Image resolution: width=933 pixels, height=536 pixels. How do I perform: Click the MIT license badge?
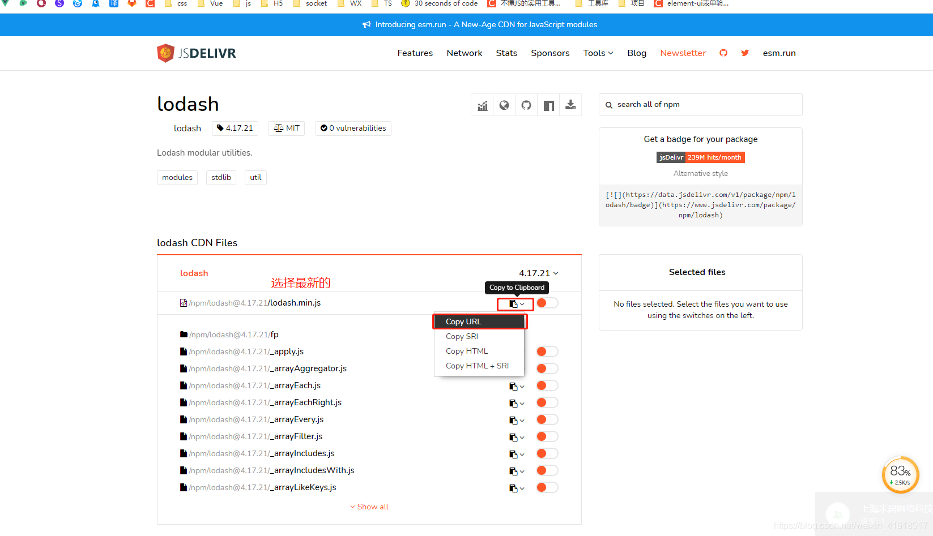coord(287,128)
